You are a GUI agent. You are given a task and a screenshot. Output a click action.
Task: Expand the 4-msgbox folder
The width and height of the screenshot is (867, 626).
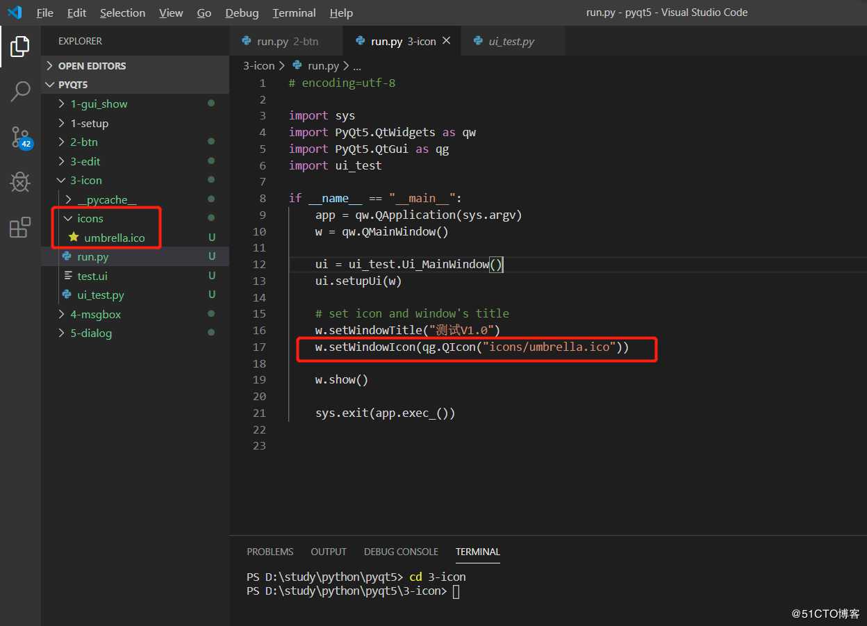135,314
